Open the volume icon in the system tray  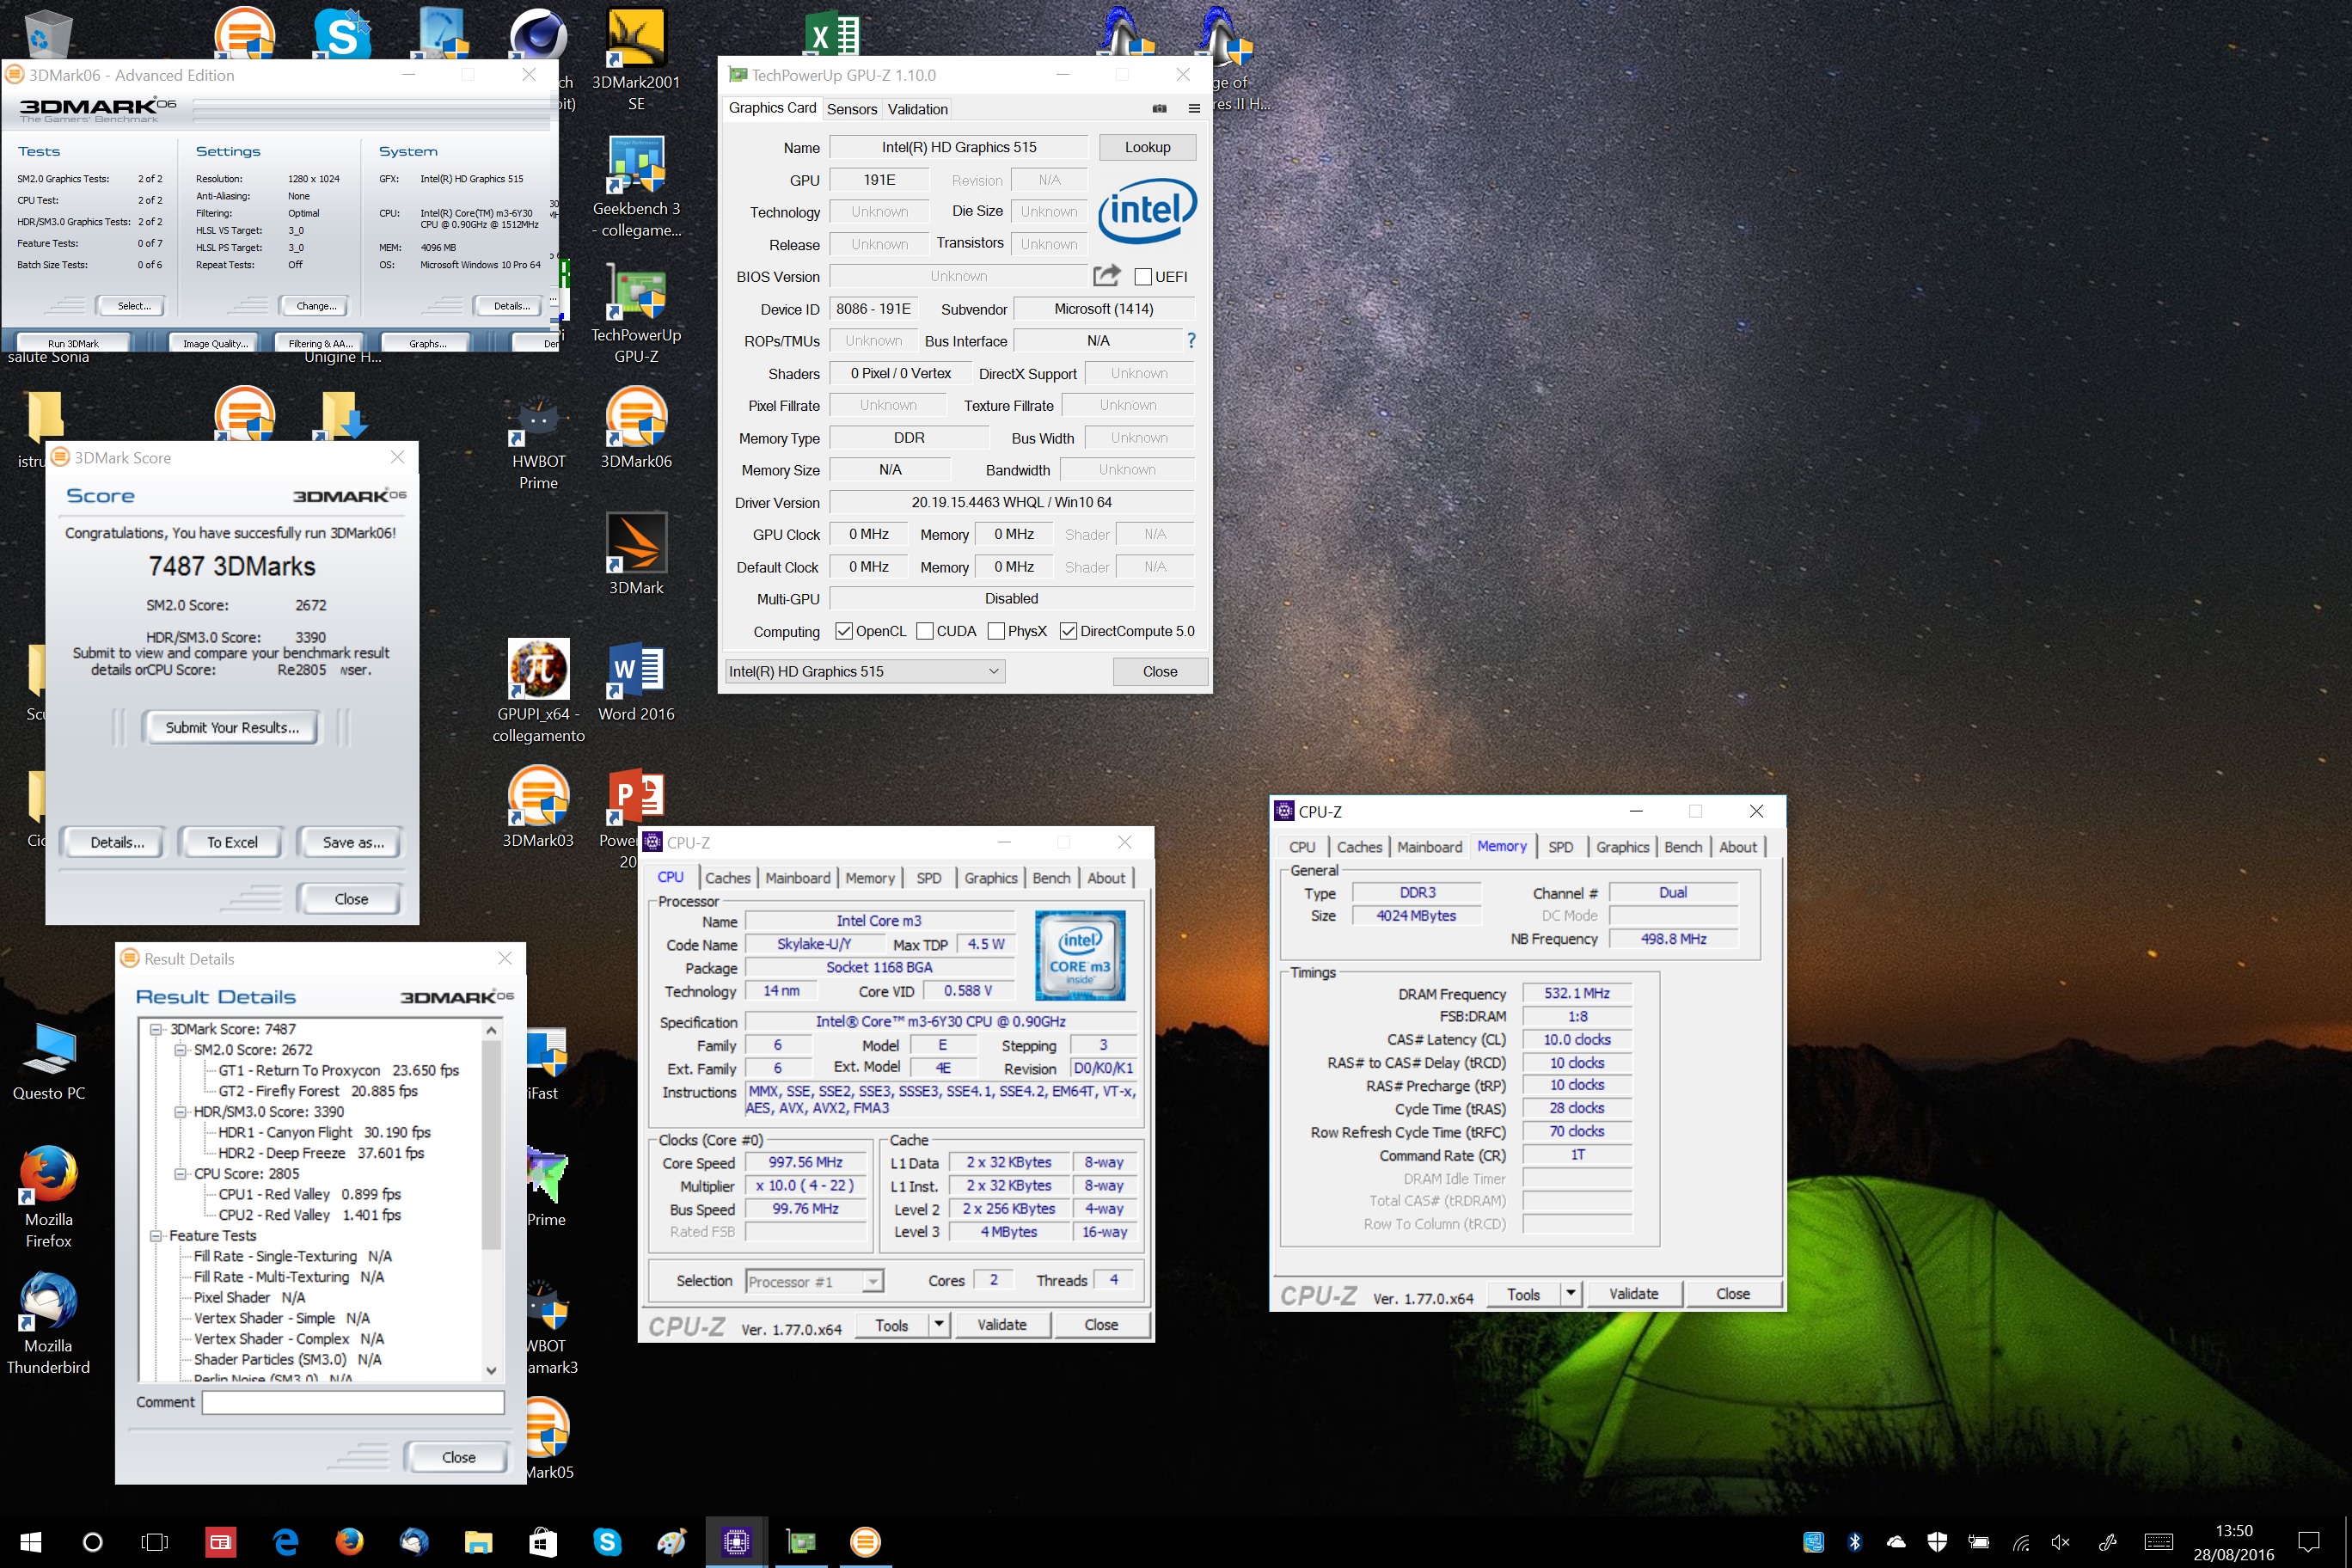(2060, 1541)
